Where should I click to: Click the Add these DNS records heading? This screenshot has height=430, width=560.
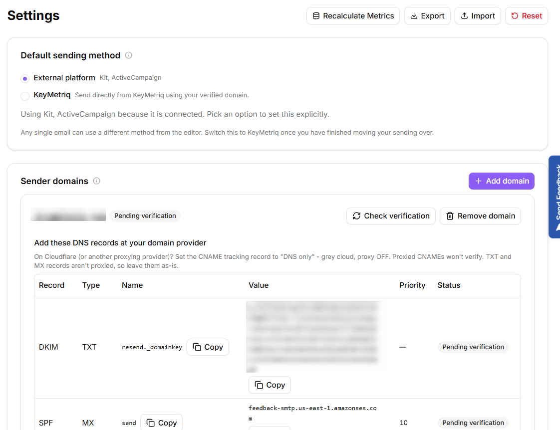coord(120,242)
